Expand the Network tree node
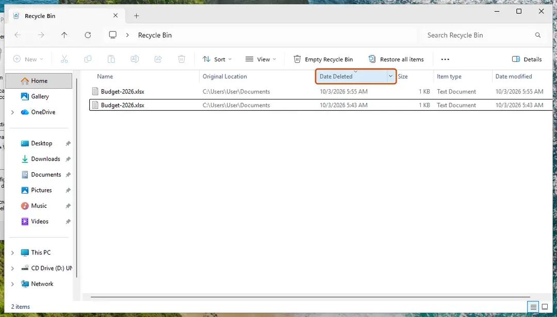The width and height of the screenshot is (557, 317). click(x=12, y=284)
